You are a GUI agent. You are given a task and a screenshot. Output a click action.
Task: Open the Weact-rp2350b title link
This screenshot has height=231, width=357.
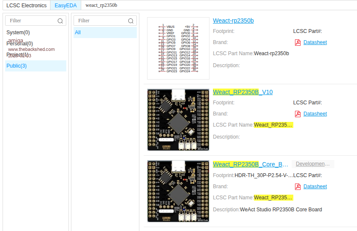(233, 21)
